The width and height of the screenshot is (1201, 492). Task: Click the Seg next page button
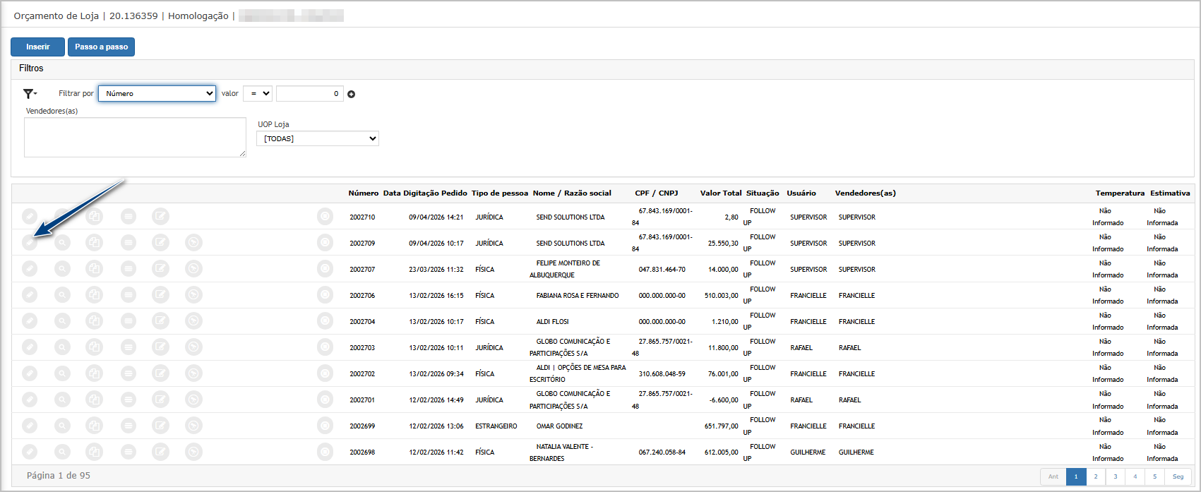[1178, 476]
